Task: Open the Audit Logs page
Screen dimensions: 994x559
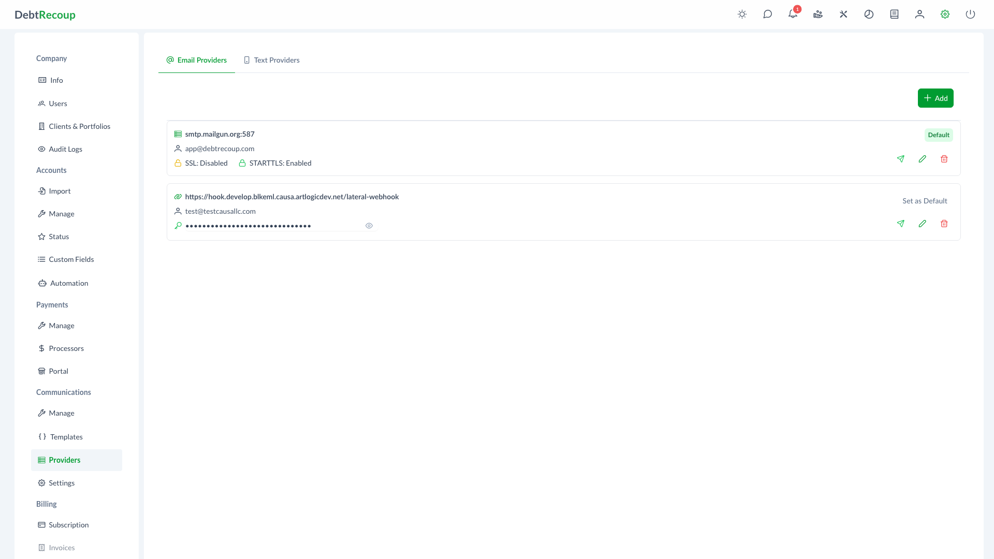Action: (x=65, y=149)
